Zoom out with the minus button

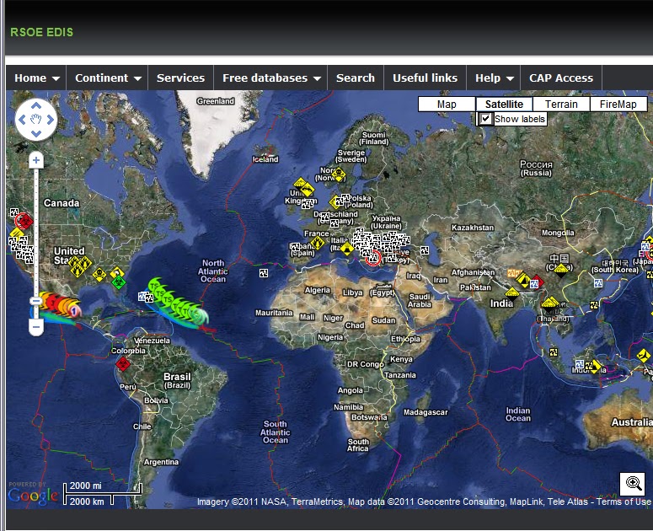(36, 327)
